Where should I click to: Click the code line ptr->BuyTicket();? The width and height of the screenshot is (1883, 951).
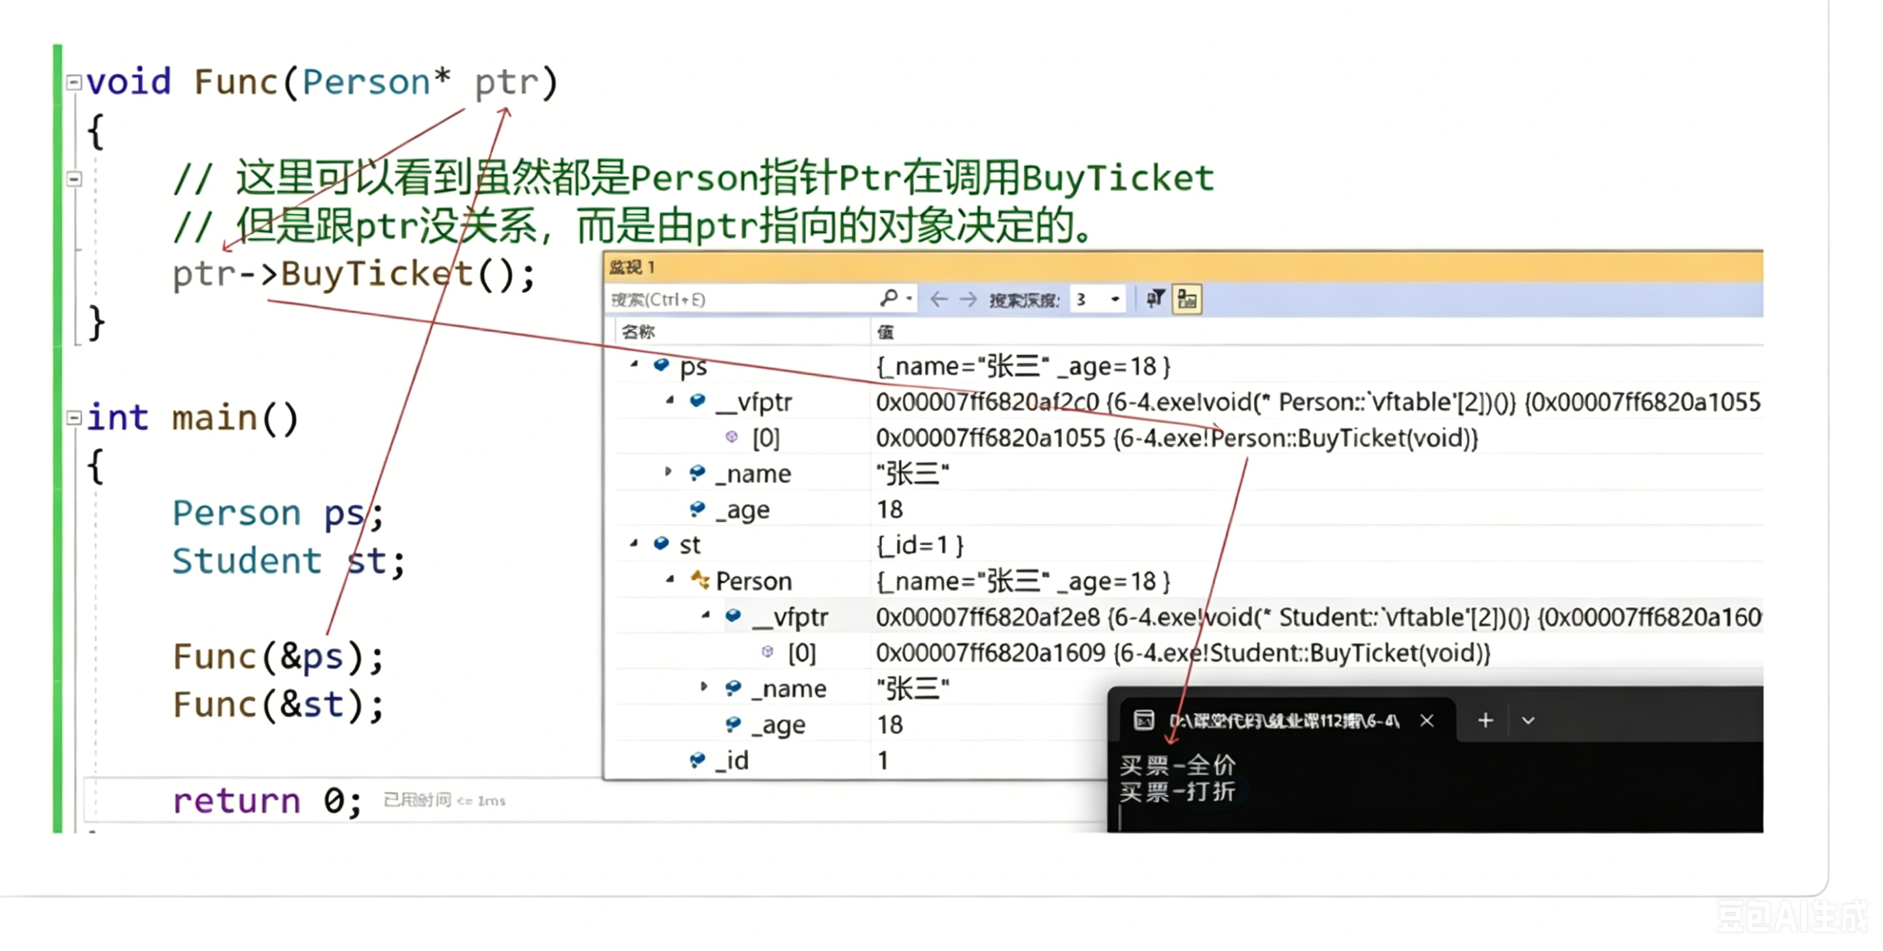pyautogui.click(x=354, y=274)
